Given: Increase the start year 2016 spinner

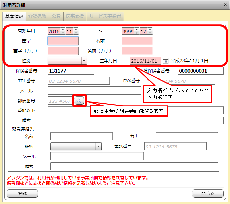Looking at the screenshot, I should (63, 29).
